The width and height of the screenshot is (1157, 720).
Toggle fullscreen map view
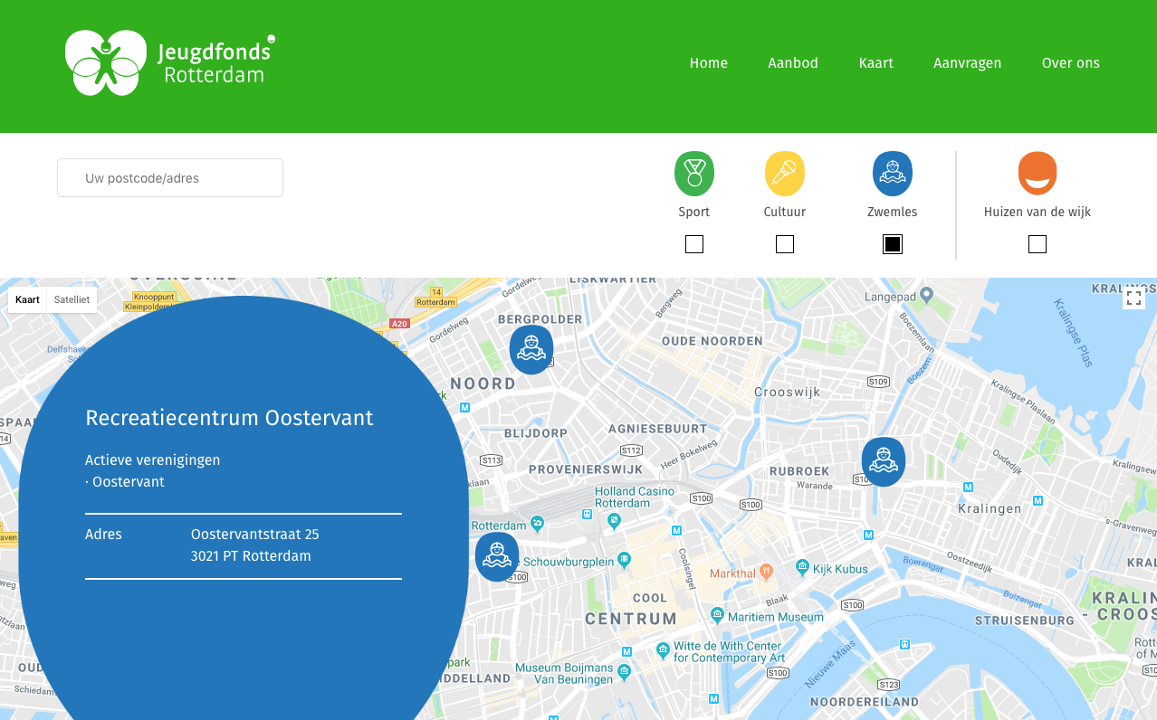[x=1133, y=298]
